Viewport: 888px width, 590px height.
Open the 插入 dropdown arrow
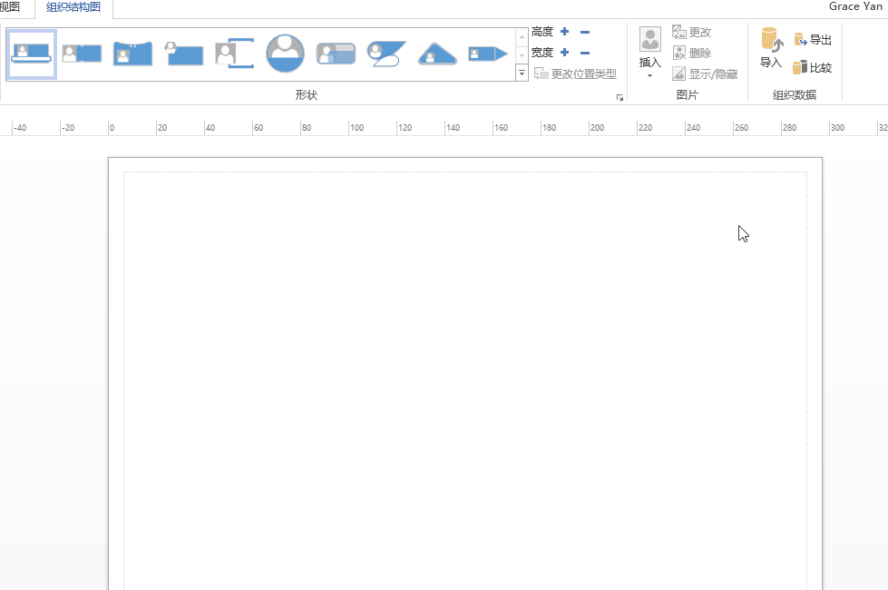649,76
